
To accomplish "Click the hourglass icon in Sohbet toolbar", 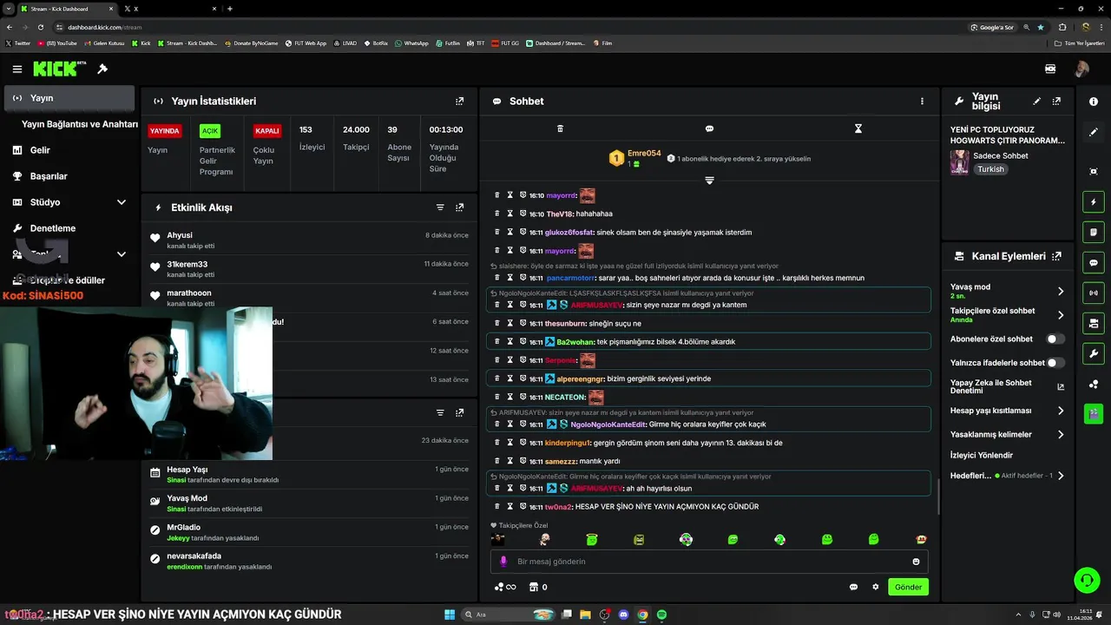I will pyautogui.click(x=858, y=128).
